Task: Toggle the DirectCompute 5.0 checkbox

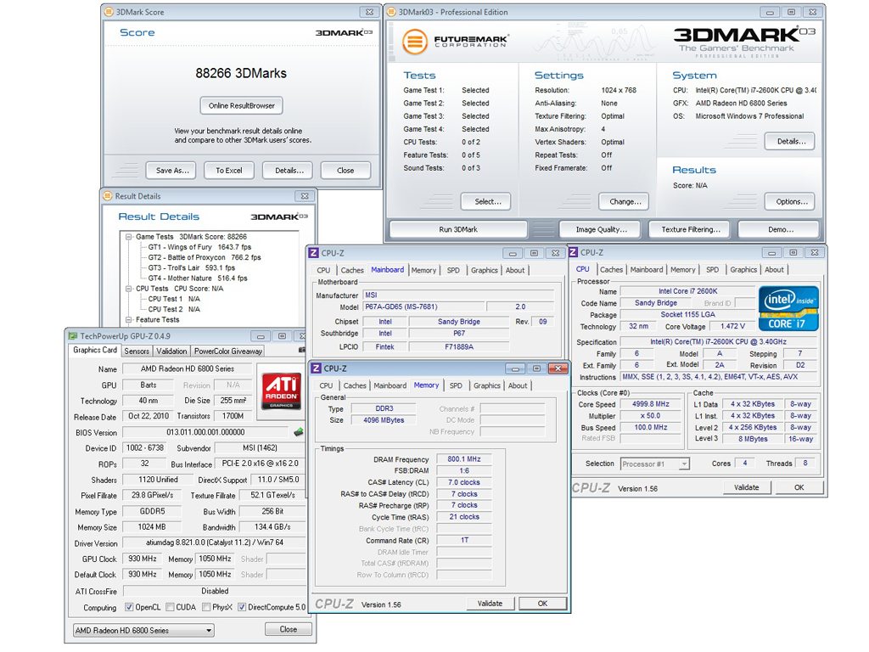Action: click(x=242, y=607)
